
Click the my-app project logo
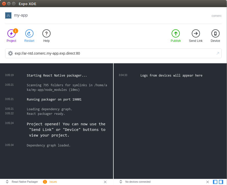click(x=8, y=15)
